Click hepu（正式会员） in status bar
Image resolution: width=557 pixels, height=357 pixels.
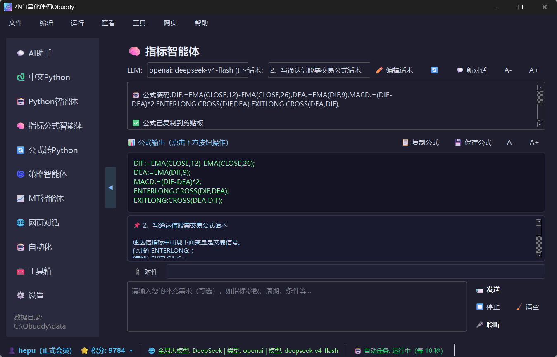pos(40,351)
